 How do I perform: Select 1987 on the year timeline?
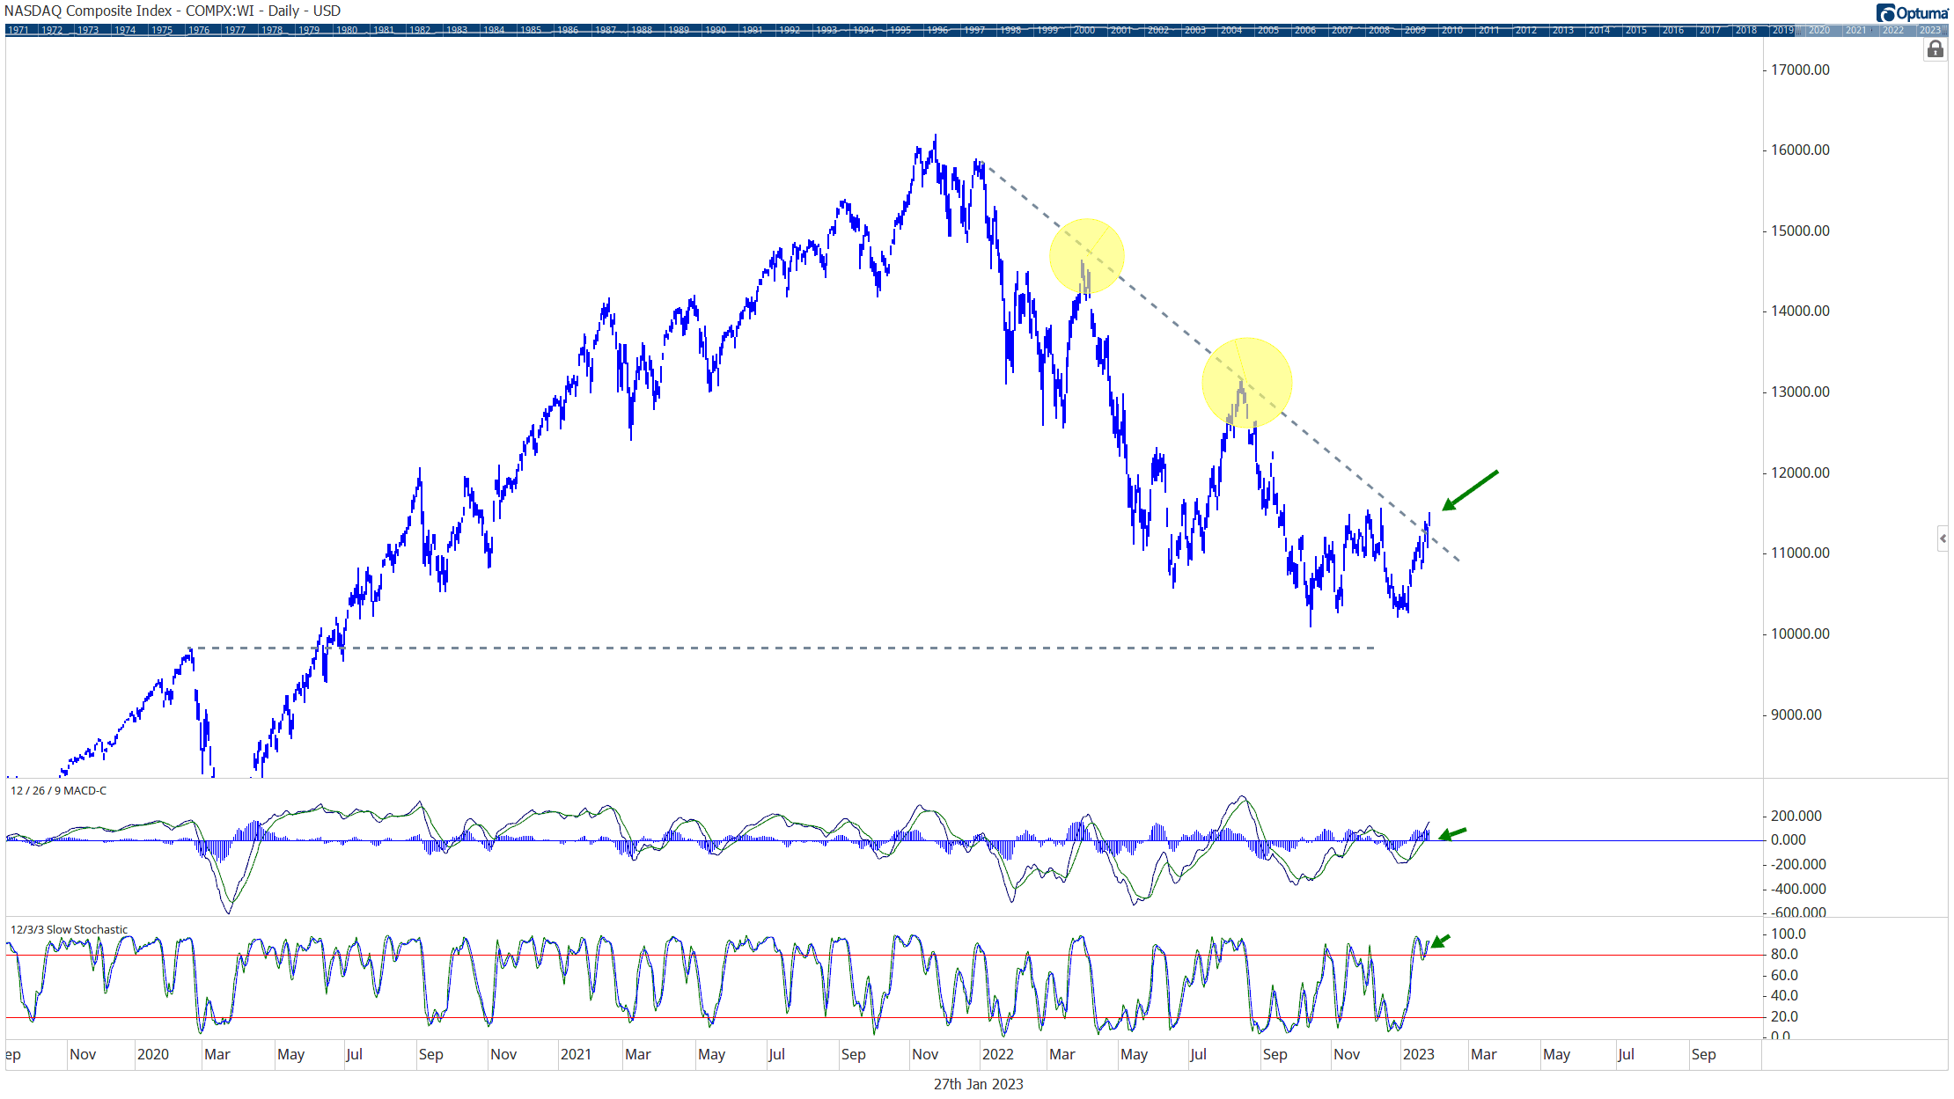click(x=606, y=30)
